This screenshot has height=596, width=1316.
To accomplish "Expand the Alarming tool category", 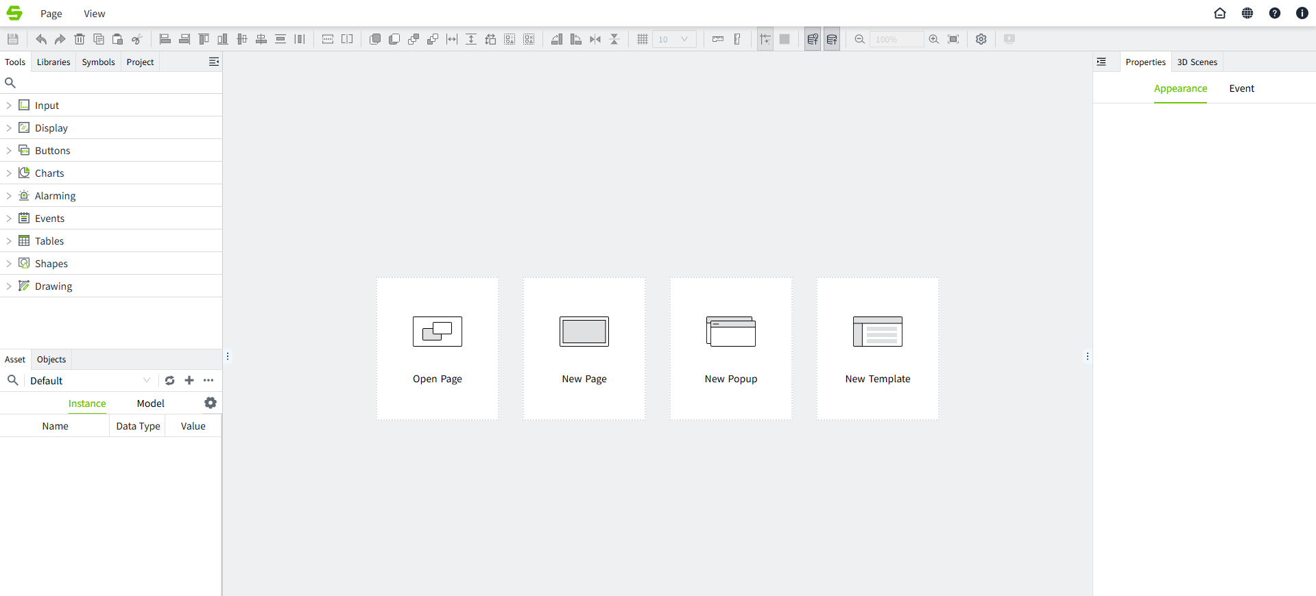I will point(9,196).
